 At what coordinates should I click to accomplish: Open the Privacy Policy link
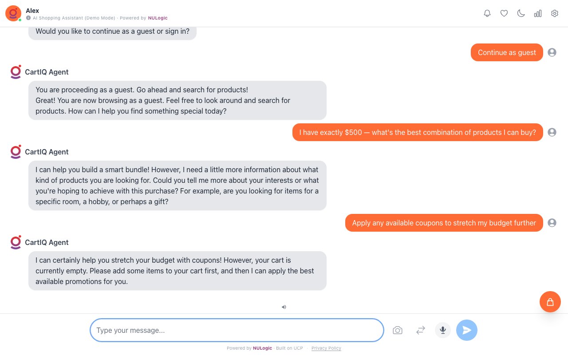tap(326, 348)
